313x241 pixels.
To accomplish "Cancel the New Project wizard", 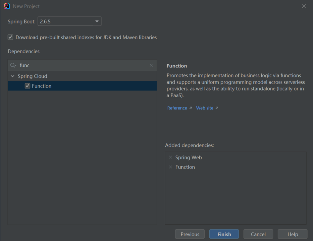I will (258, 234).
